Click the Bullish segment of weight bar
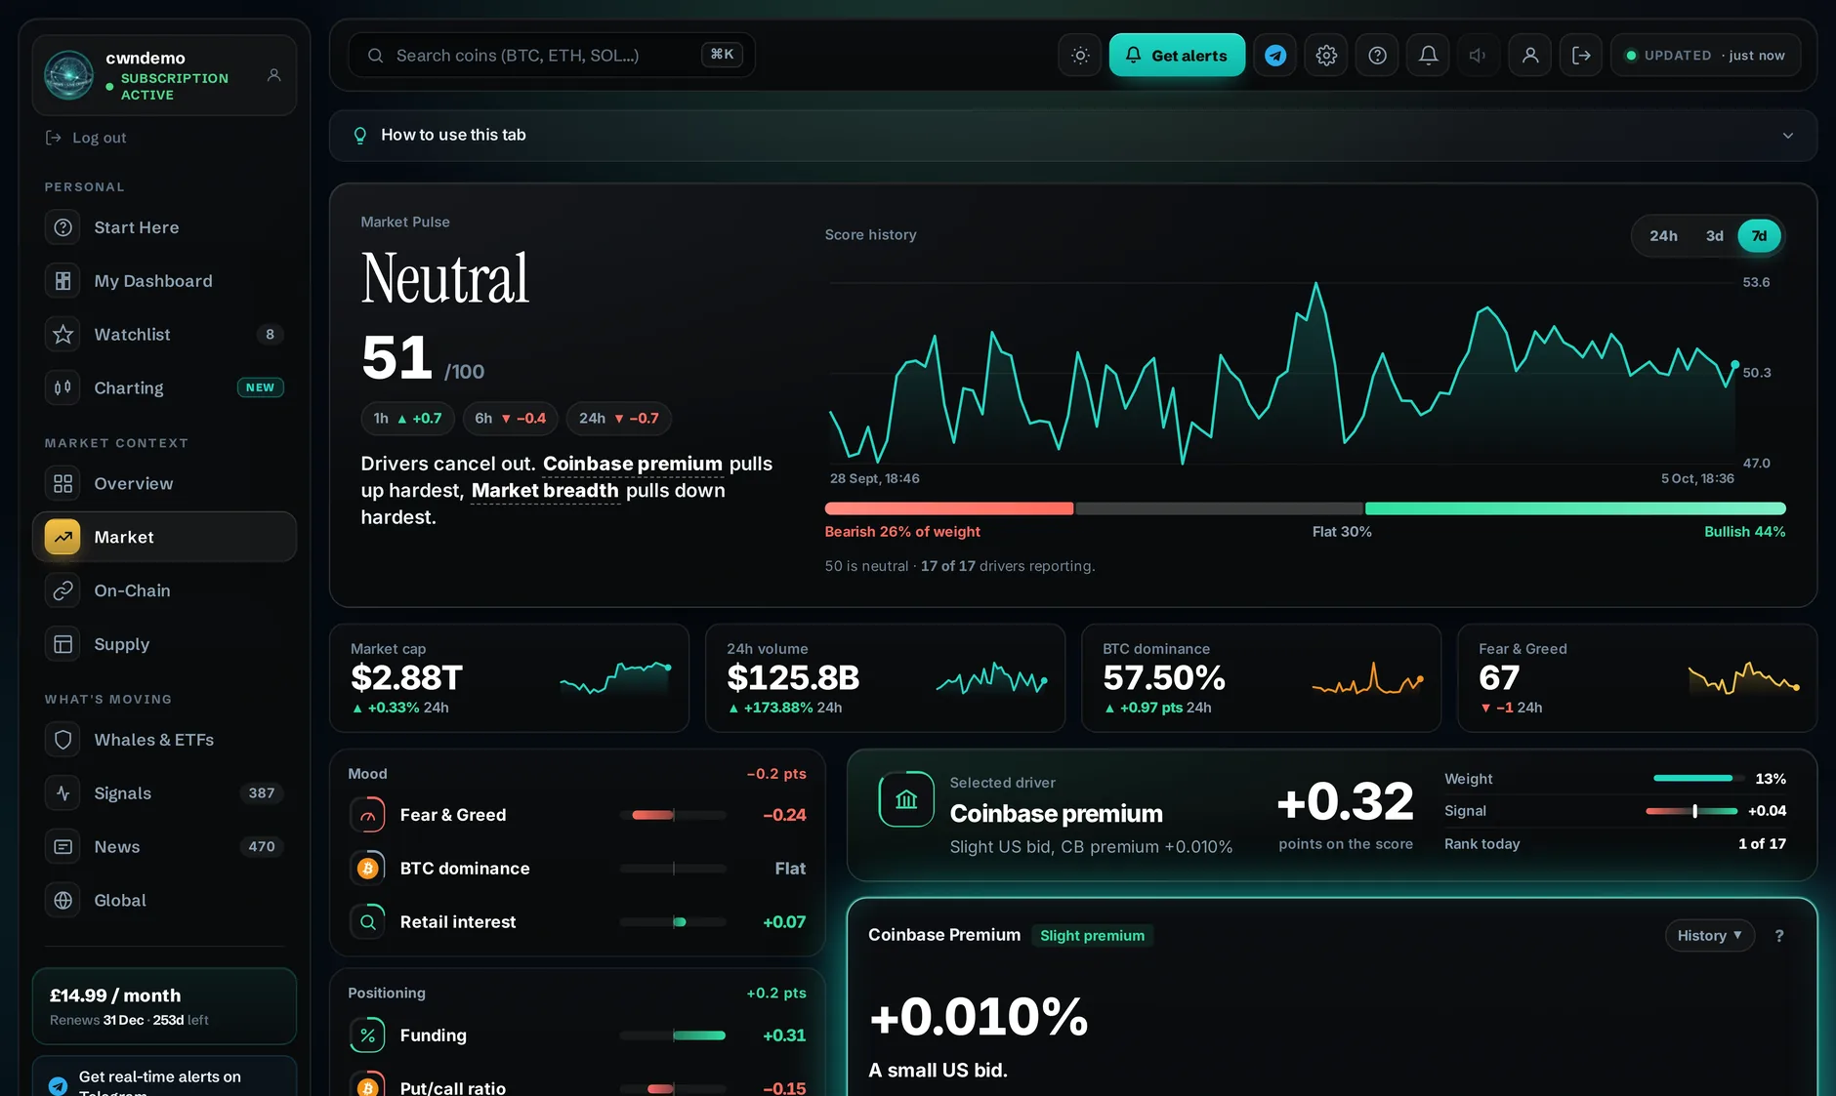This screenshot has height=1096, width=1836. pos(1575,508)
